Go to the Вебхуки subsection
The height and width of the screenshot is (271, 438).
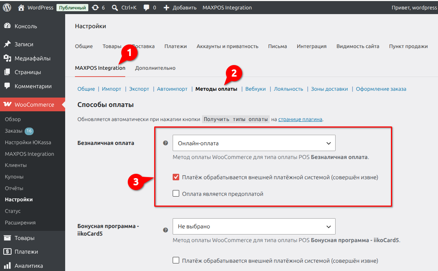(x=256, y=89)
